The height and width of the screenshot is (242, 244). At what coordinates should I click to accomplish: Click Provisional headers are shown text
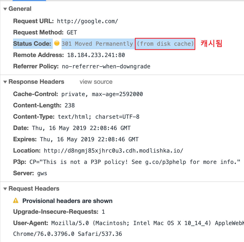click(67, 201)
